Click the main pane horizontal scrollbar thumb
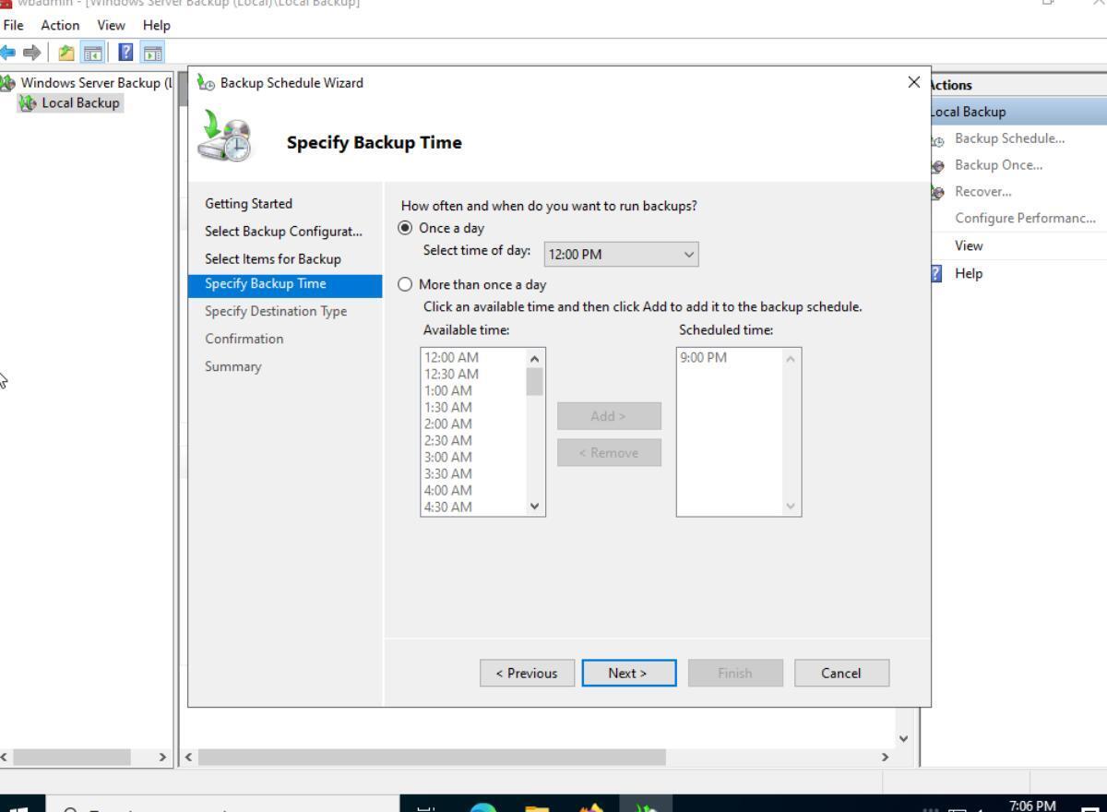This screenshot has height=812, width=1107. coord(431,757)
